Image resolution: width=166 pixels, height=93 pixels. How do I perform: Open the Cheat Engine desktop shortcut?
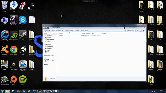pos(32,5)
